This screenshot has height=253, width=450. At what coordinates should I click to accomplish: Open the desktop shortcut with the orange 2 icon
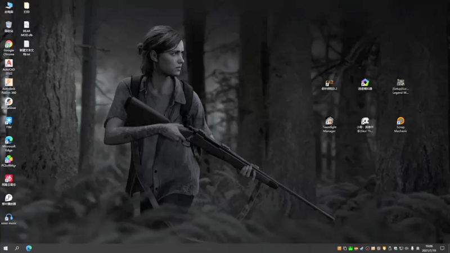click(330, 85)
